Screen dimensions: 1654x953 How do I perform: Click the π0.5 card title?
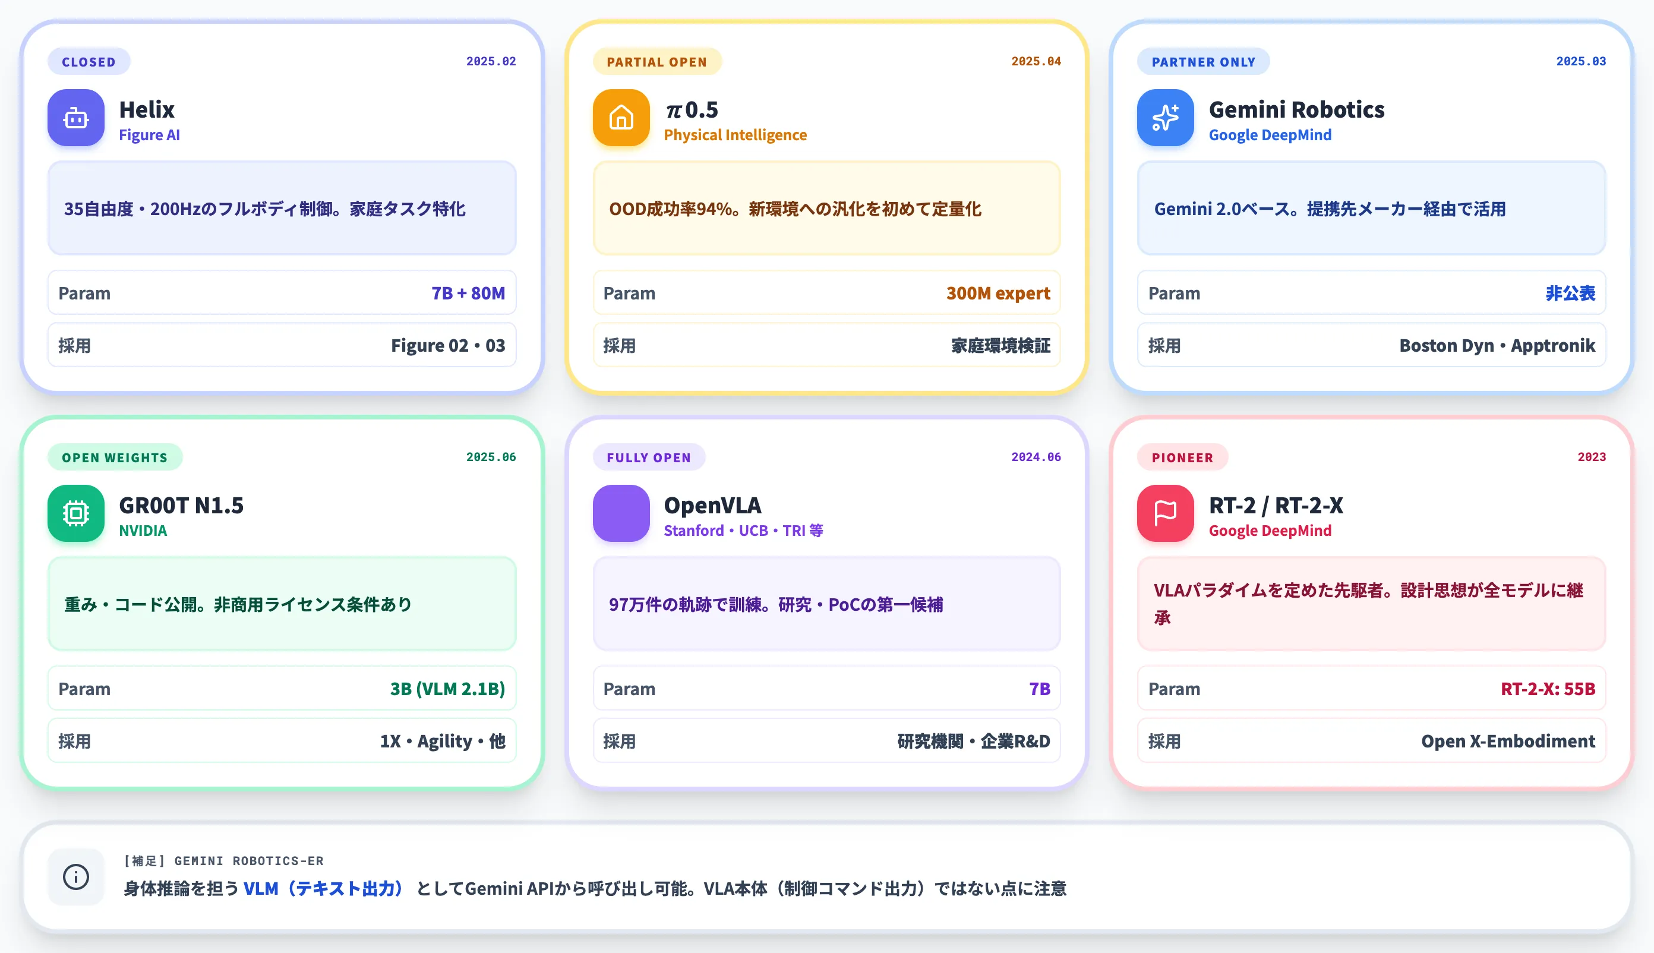pyautogui.click(x=691, y=109)
